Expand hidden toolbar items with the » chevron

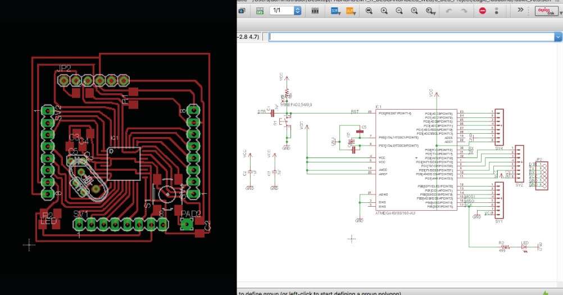[x=520, y=10]
